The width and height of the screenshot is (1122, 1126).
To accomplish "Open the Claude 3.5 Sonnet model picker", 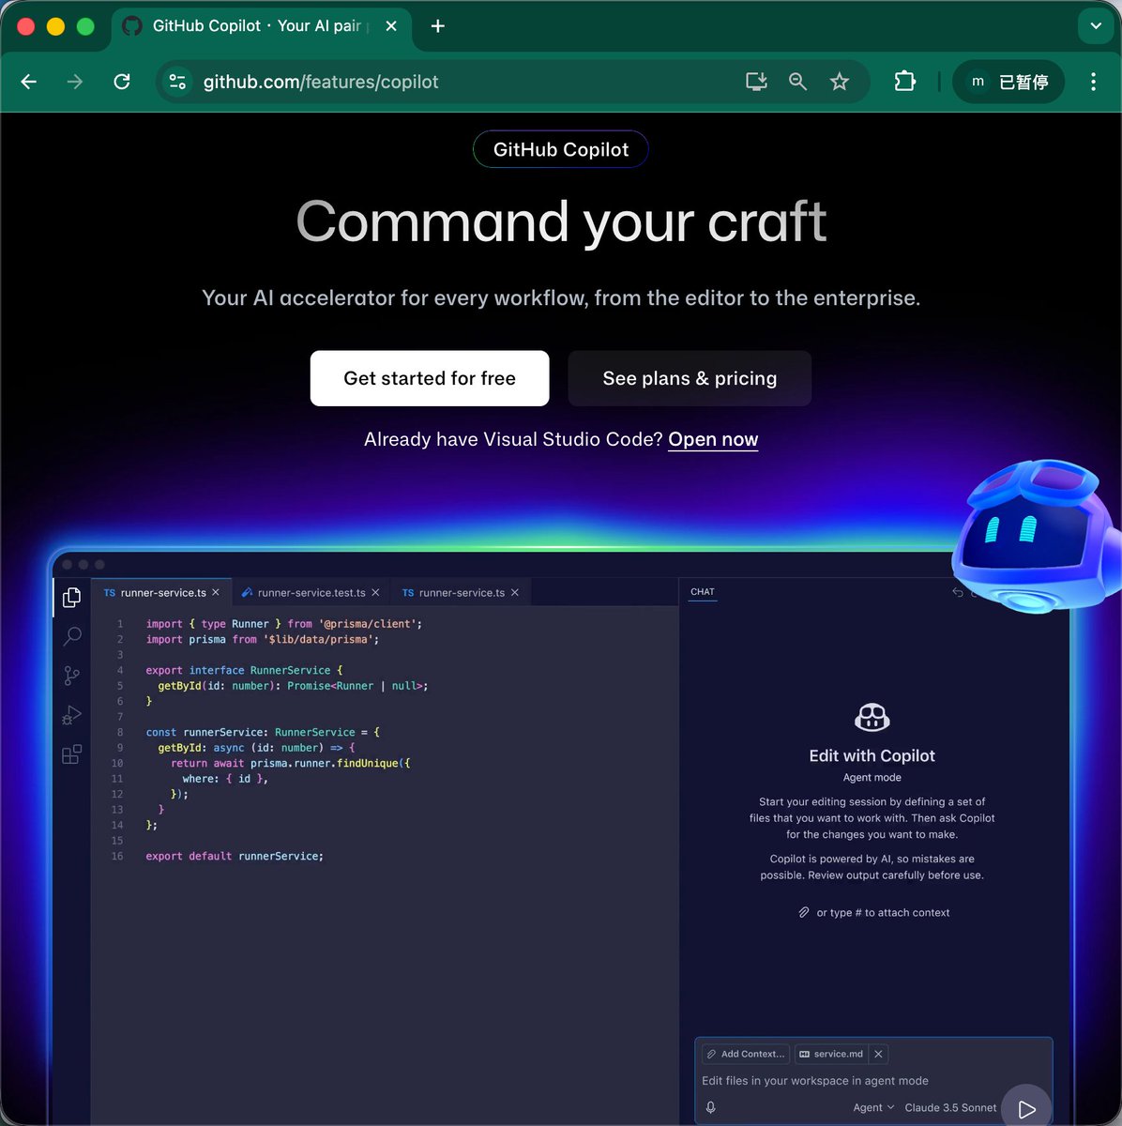I will 950,1107.
